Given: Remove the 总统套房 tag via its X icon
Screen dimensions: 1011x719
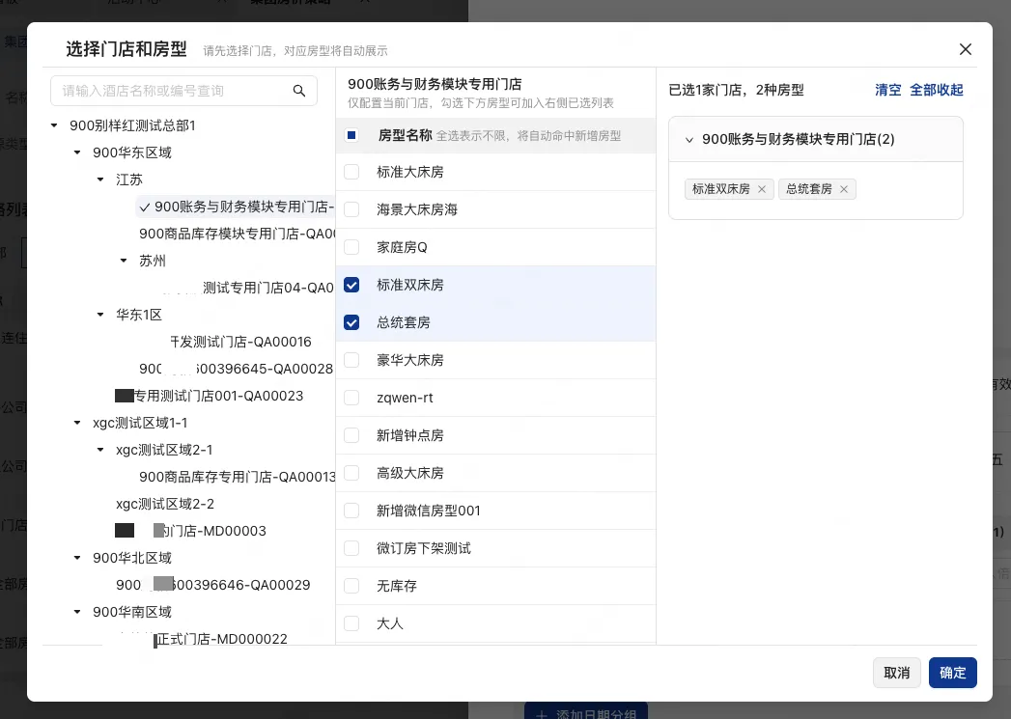Looking at the screenshot, I should click(843, 189).
